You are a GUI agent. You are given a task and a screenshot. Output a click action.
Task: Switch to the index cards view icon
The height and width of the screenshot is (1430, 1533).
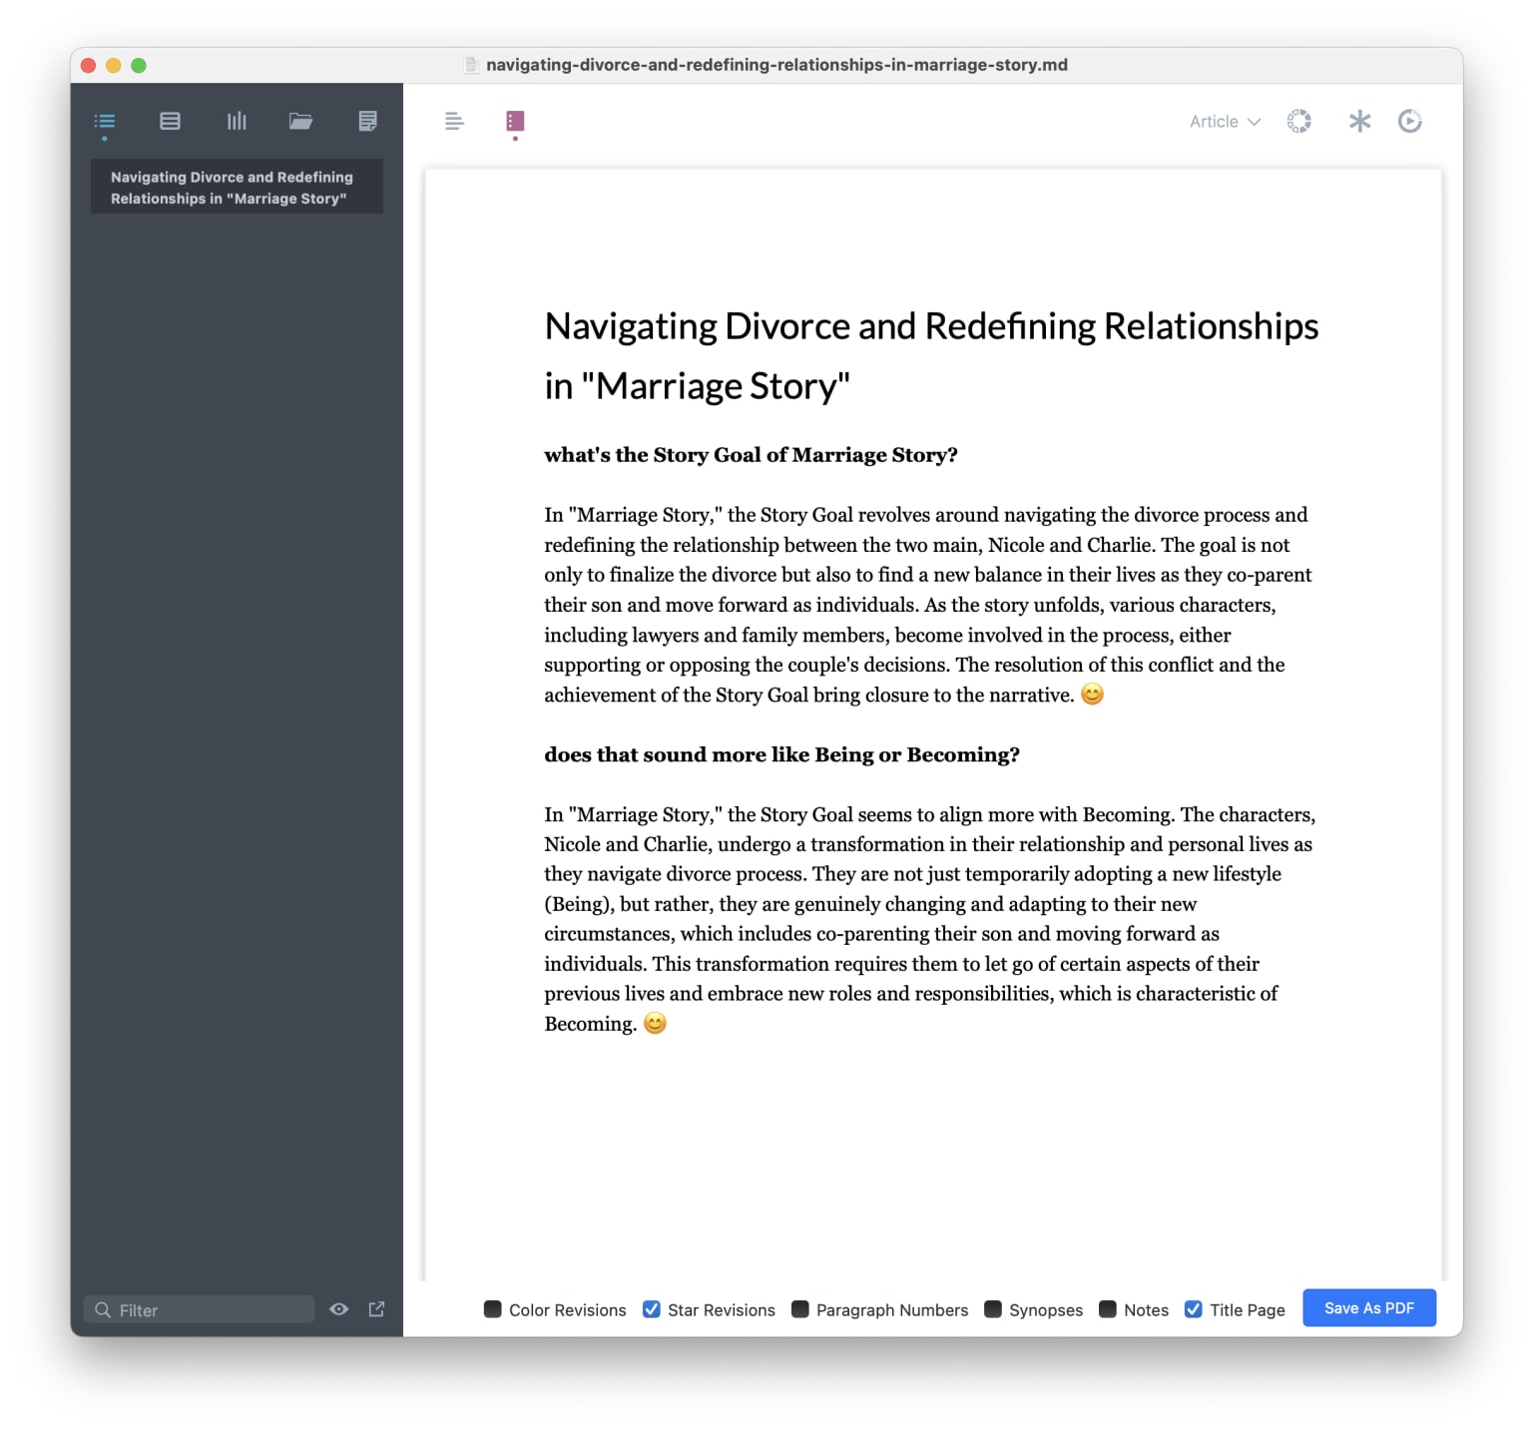click(x=170, y=122)
